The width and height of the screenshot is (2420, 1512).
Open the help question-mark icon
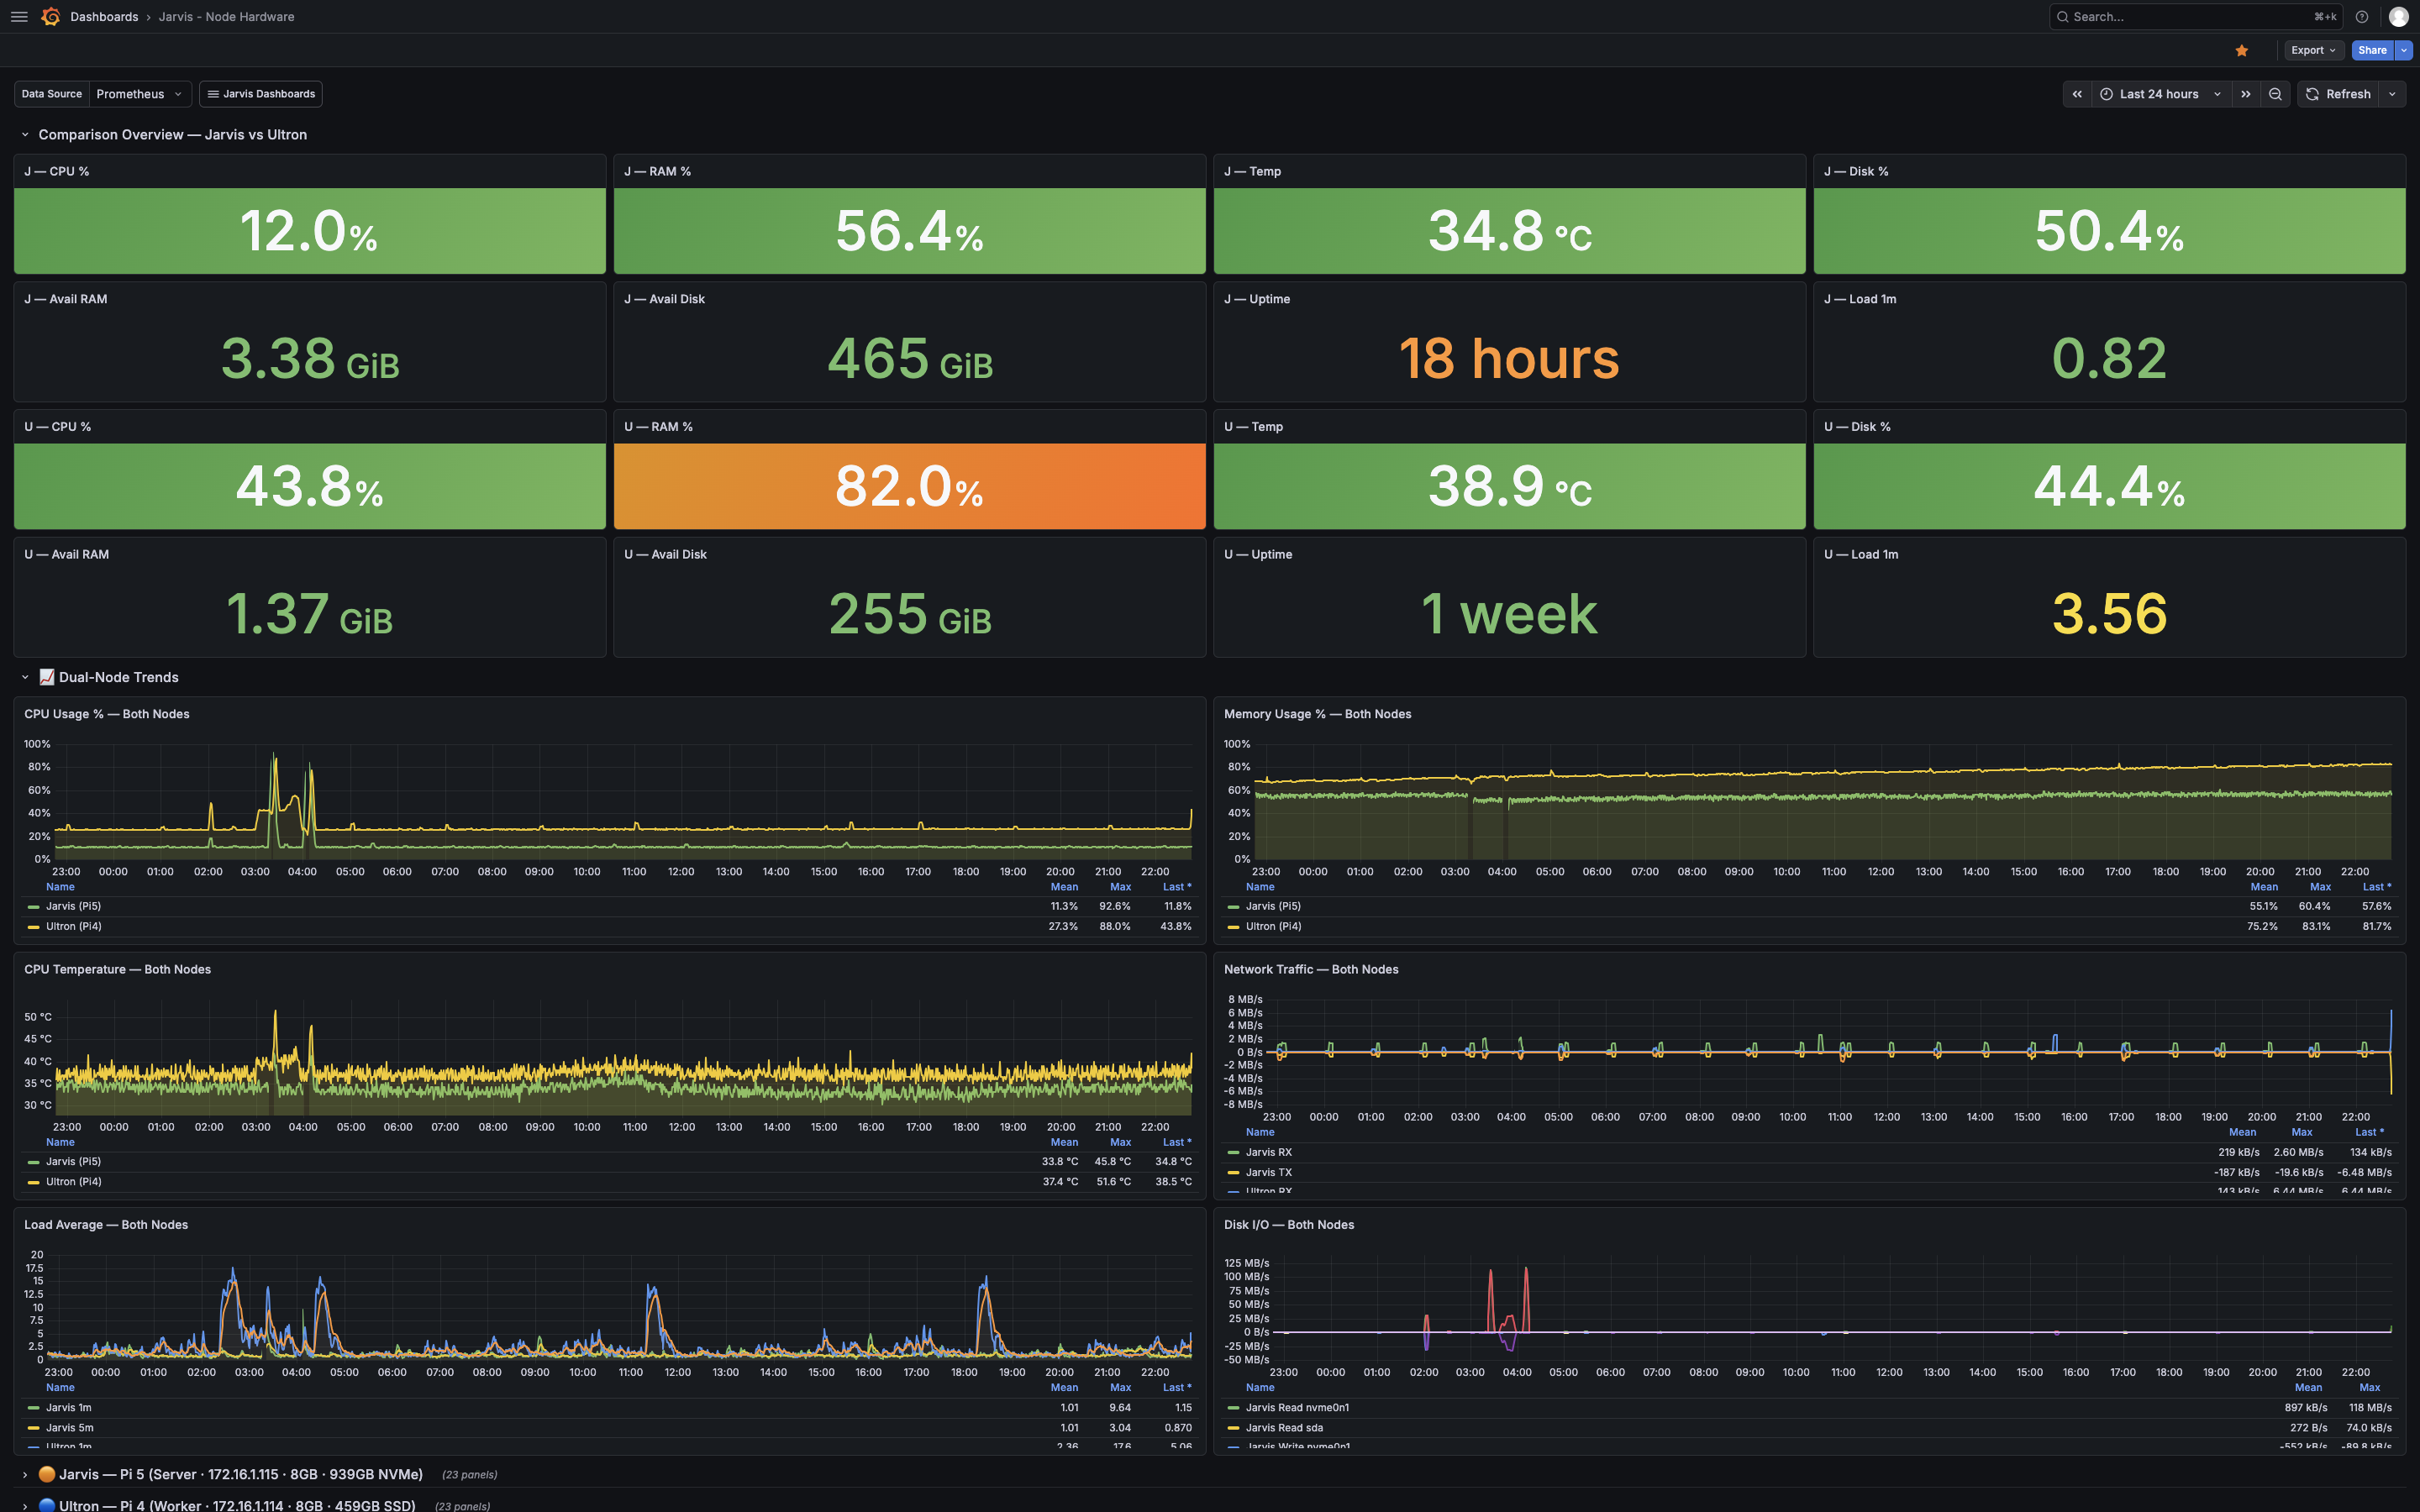coord(2362,17)
